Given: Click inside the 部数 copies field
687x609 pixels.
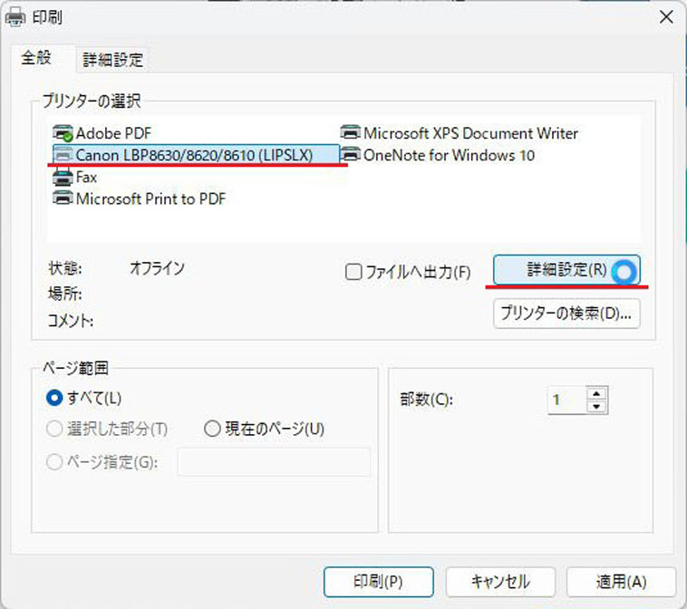Looking at the screenshot, I should 566,400.
